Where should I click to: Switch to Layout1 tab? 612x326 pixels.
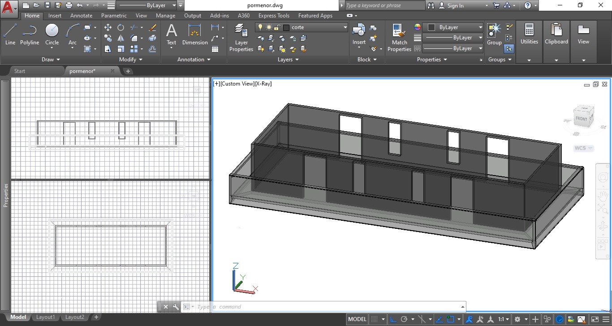click(x=45, y=317)
